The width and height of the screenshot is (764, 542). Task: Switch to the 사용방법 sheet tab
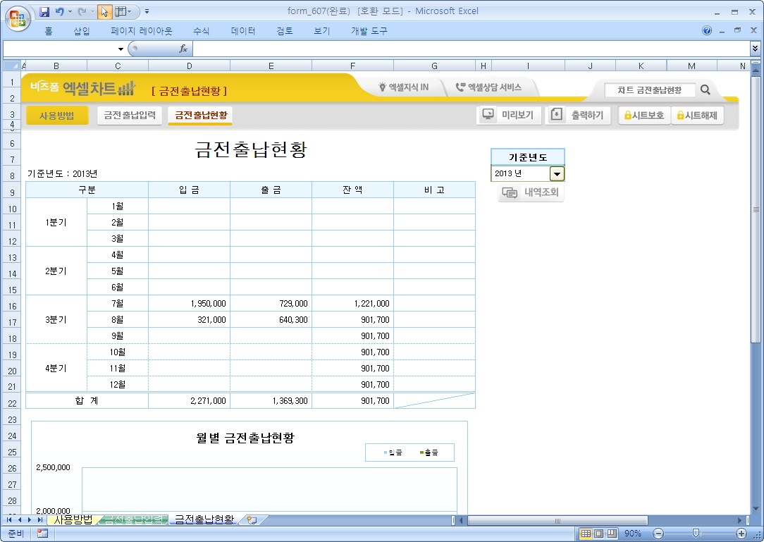click(x=73, y=520)
